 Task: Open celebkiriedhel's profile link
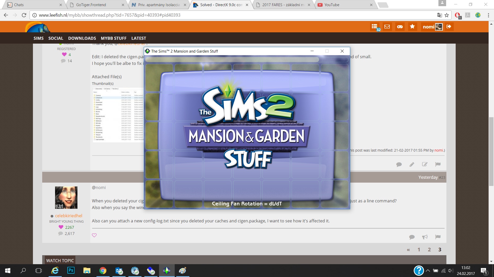pos(69,216)
